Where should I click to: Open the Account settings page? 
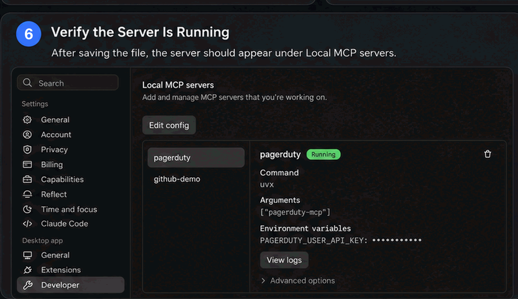56,135
